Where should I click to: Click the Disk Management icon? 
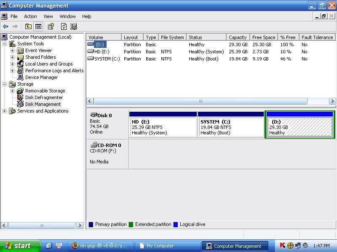click(20, 104)
